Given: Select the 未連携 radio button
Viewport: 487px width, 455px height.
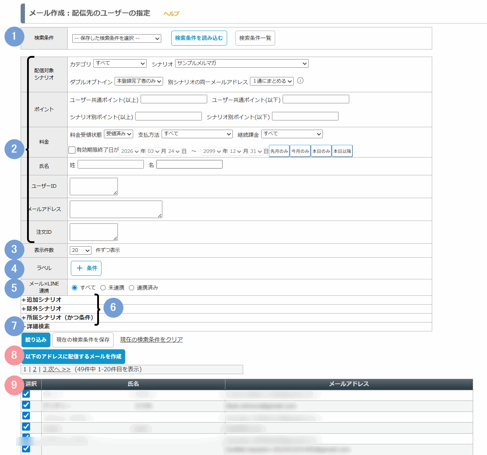Looking at the screenshot, I should (103, 288).
